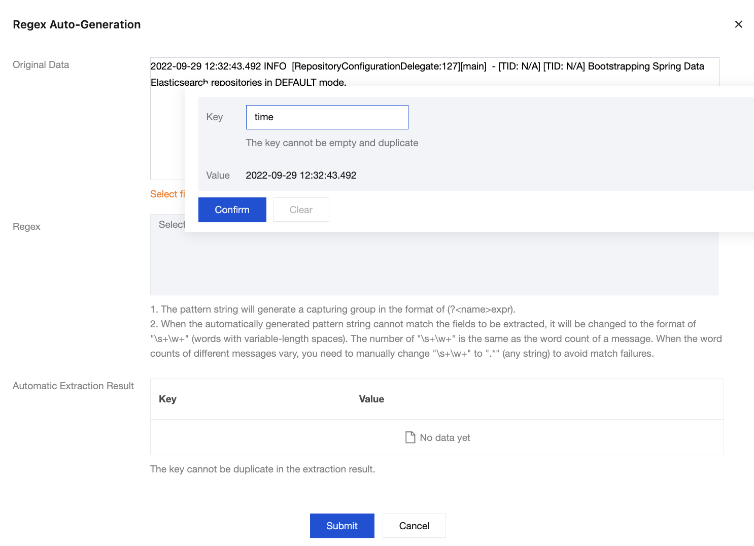Click the "Bootstrapping Spring Data" text in log
754x546 pixels.
pos(645,66)
